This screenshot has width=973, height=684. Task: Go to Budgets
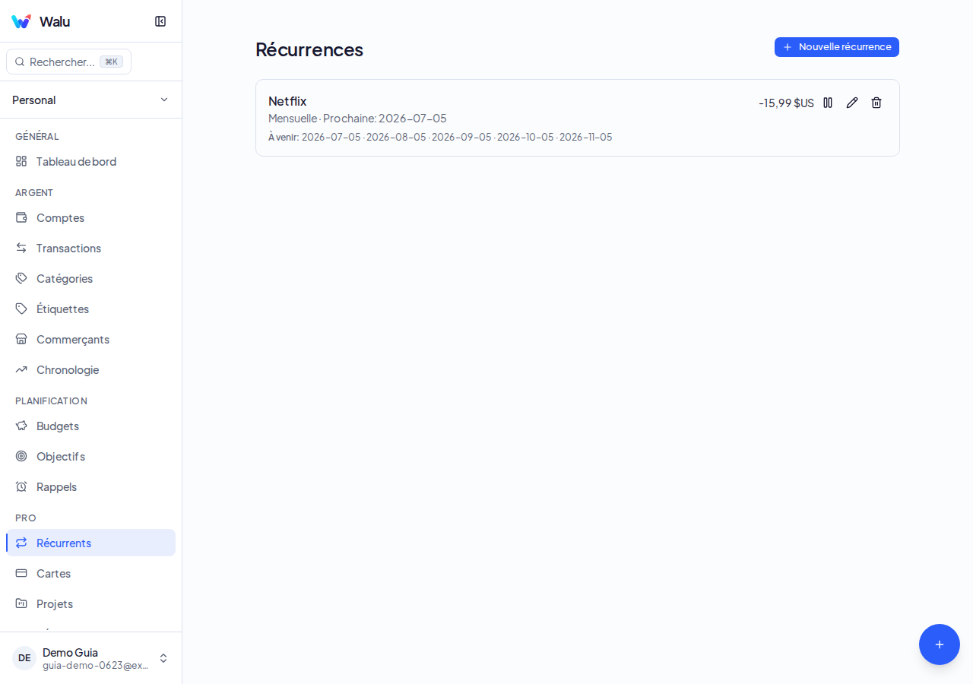tap(90, 426)
